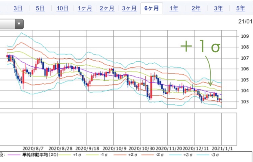Click the 2020/10/30 date axis label
Viewport: 253px width, 162px height.
pos(142,149)
